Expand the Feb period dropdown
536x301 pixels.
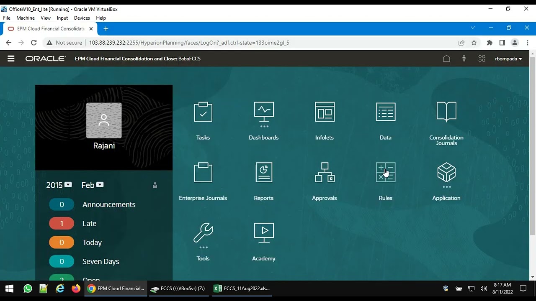click(100, 185)
